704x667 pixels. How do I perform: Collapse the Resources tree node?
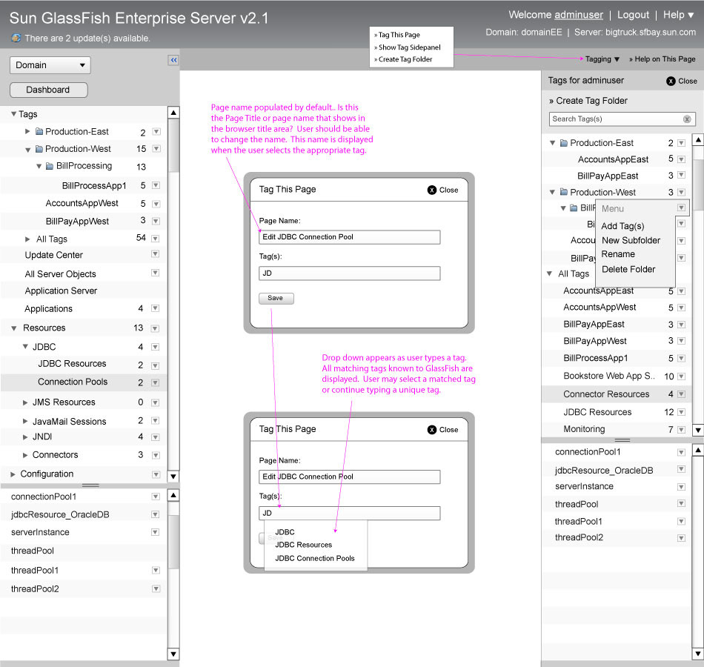[x=14, y=328]
